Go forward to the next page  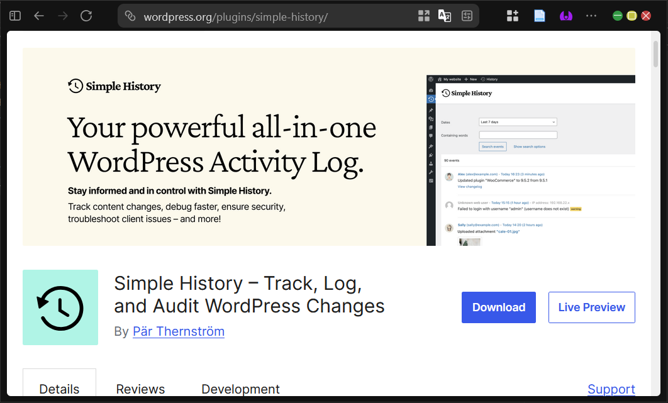[63, 16]
